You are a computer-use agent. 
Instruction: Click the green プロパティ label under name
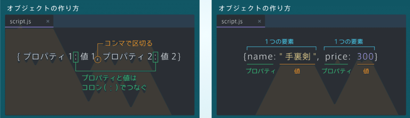pyautogui.click(x=260, y=71)
